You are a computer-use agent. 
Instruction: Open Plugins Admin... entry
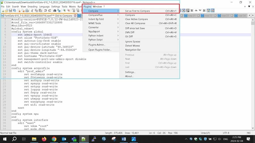tap(101, 45)
